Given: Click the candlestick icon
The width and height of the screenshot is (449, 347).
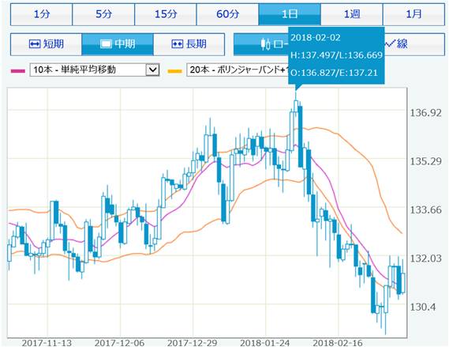Looking at the screenshot, I should click(x=265, y=44).
